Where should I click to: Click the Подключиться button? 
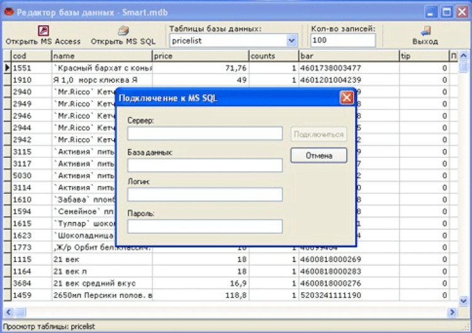[x=319, y=134]
